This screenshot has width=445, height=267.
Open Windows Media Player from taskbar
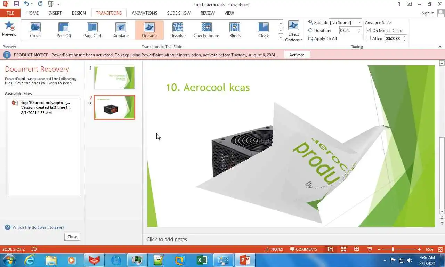click(x=72, y=260)
